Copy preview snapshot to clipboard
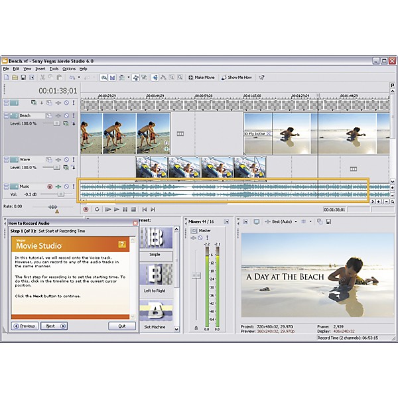The height and width of the screenshot is (398, 398). [x=320, y=222]
